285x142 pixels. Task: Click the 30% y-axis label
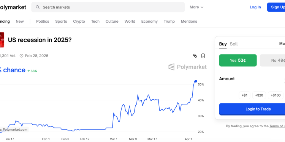(x=201, y=116)
